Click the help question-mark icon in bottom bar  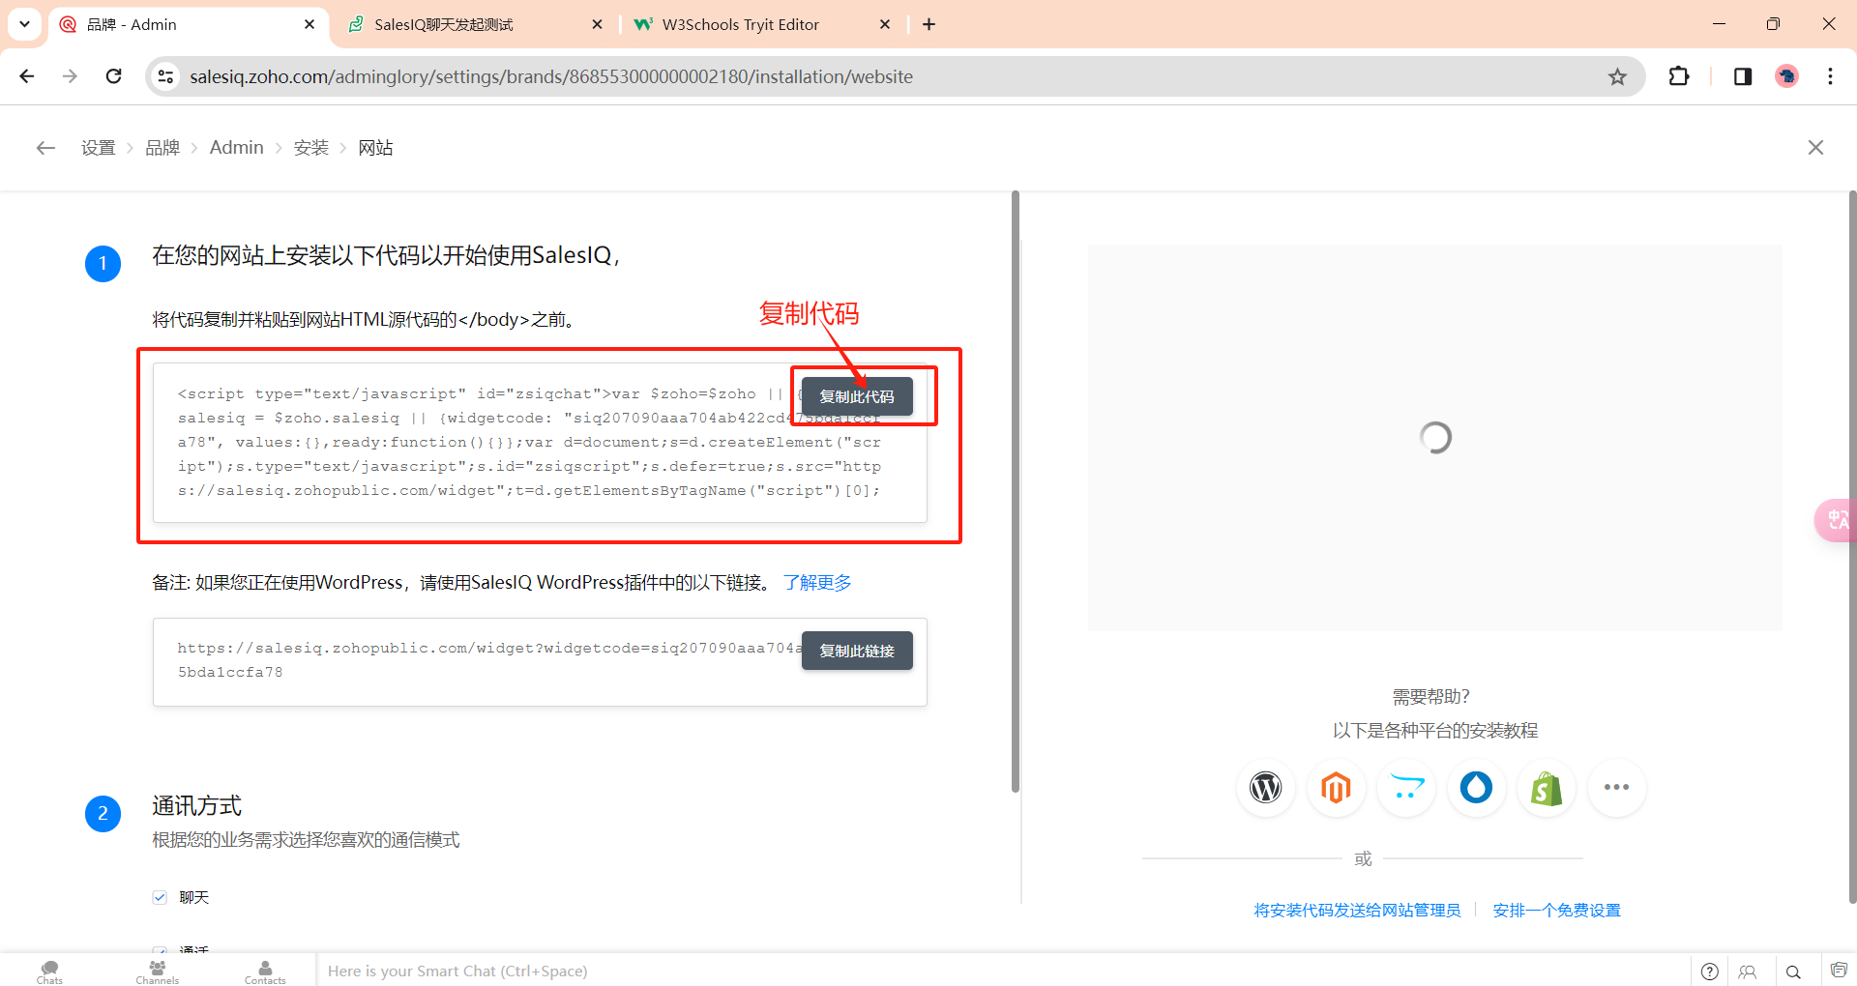coord(1709,971)
